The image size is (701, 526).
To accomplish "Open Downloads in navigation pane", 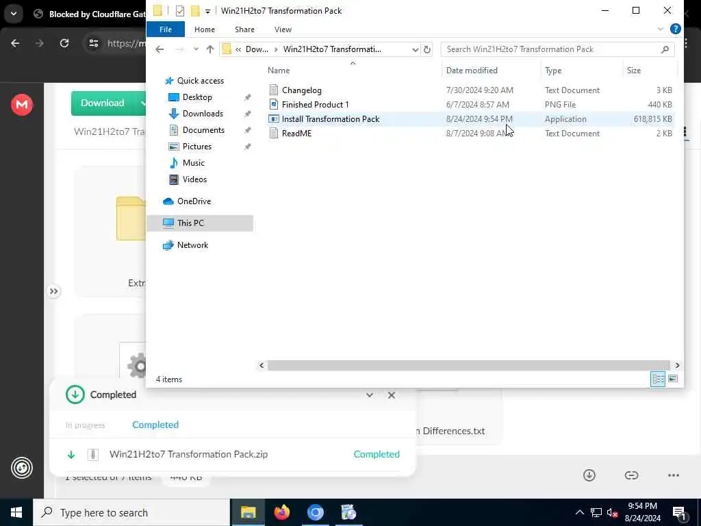I will point(203,114).
